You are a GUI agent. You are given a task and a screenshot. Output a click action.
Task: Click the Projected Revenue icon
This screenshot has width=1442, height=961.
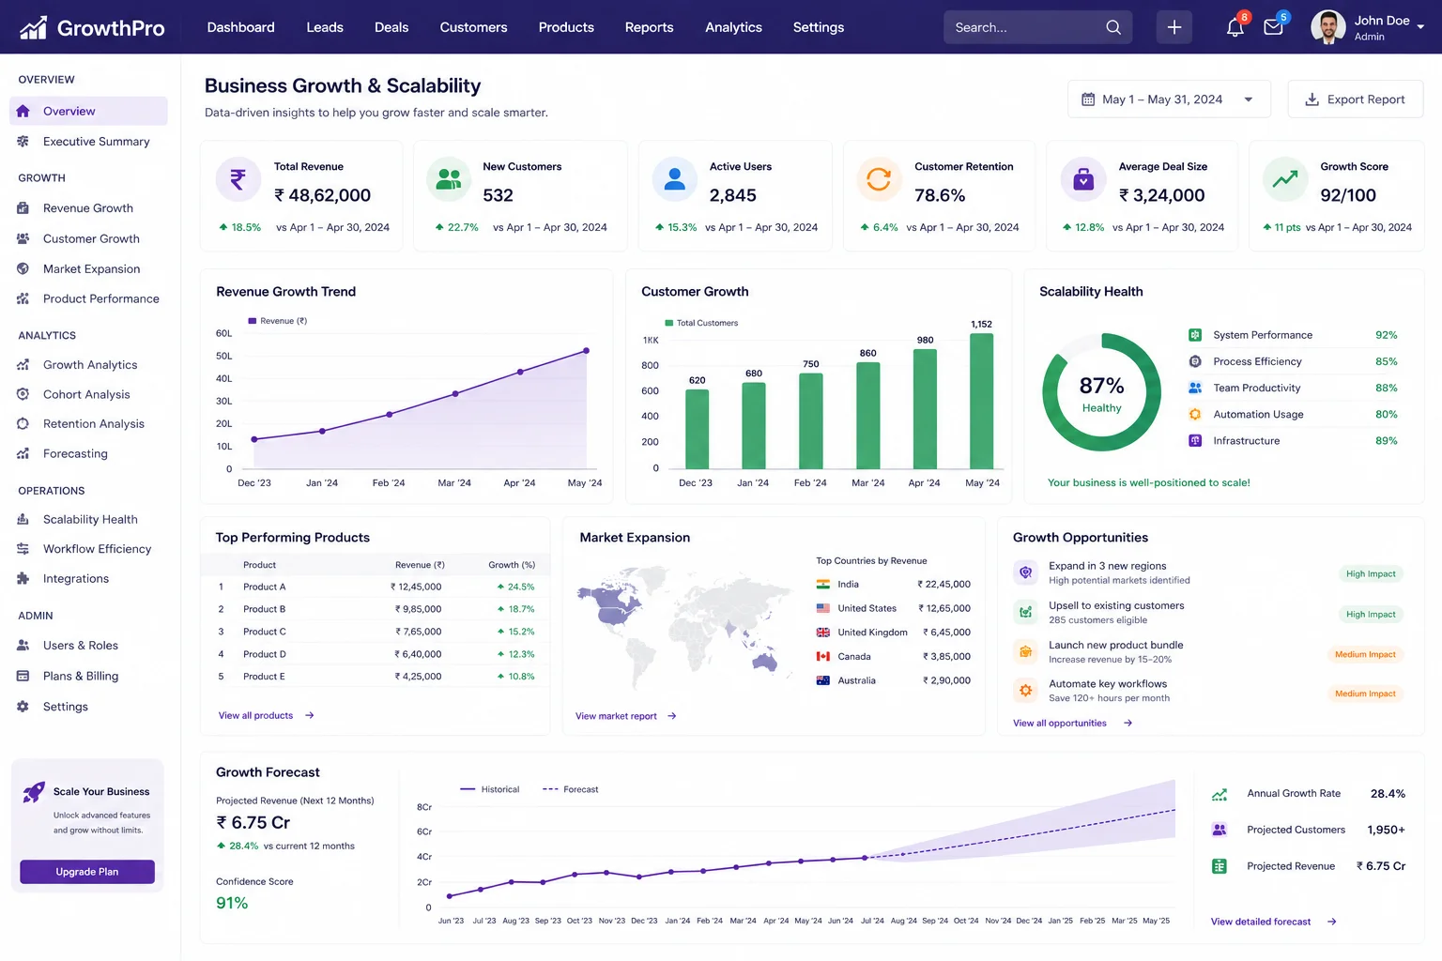pyautogui.click(x=1220, y=866)
